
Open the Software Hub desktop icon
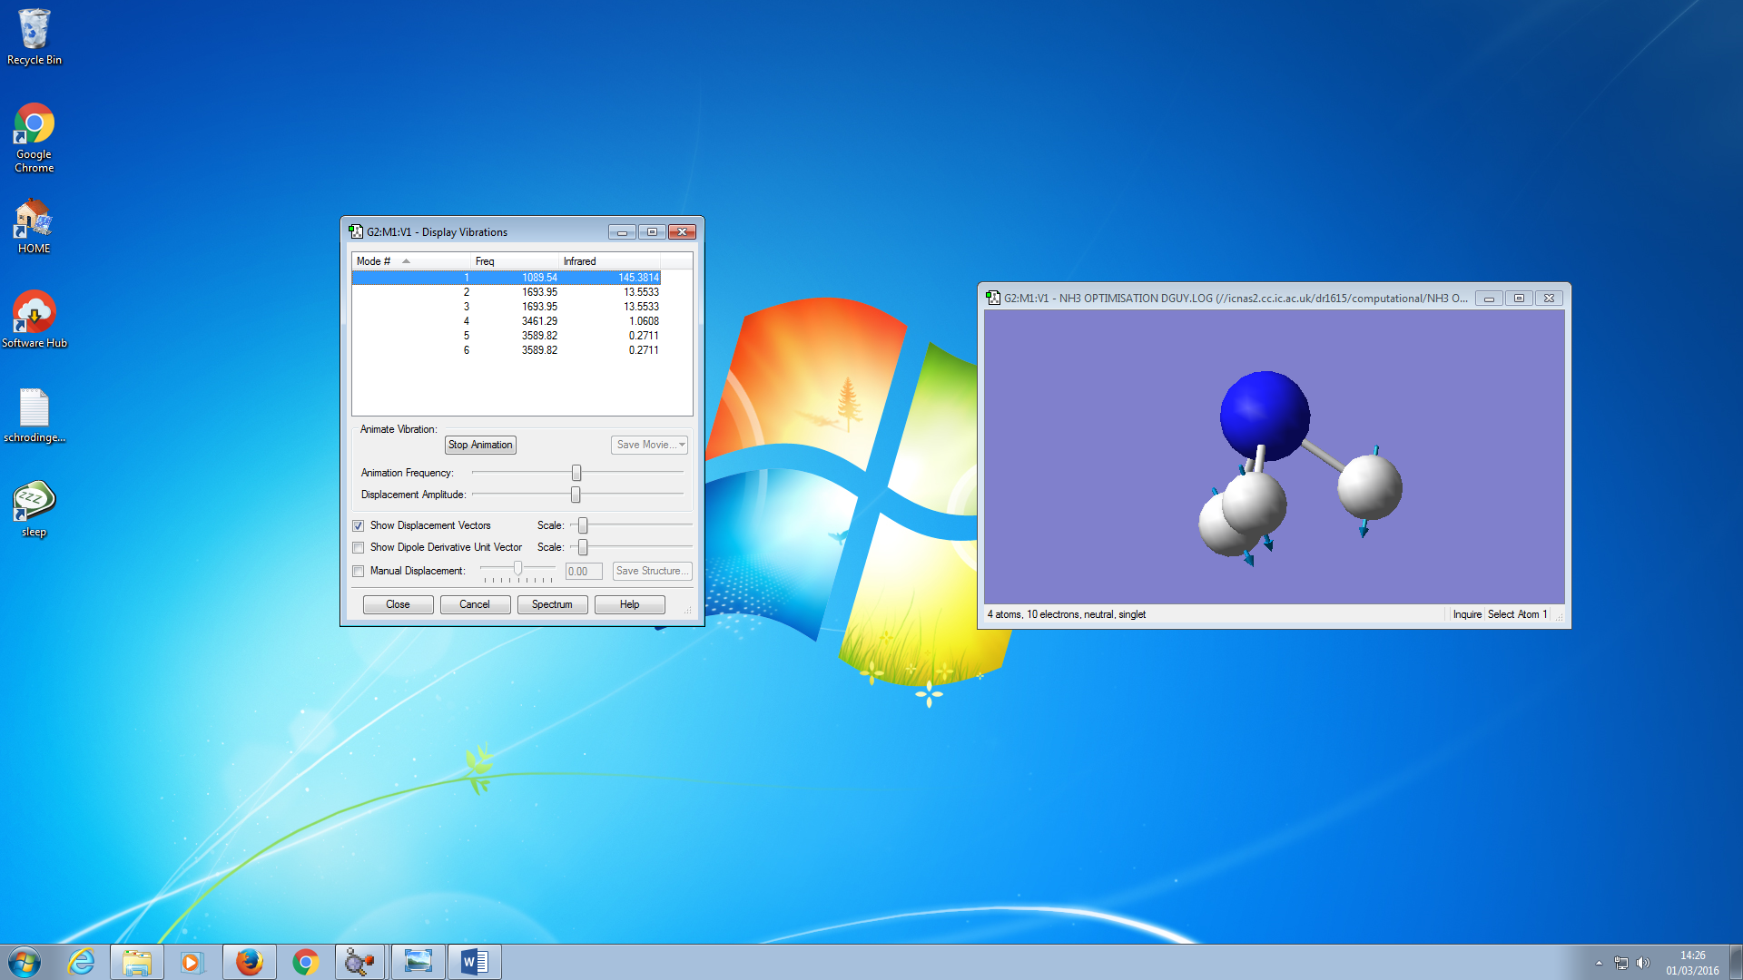coord(34,314)
